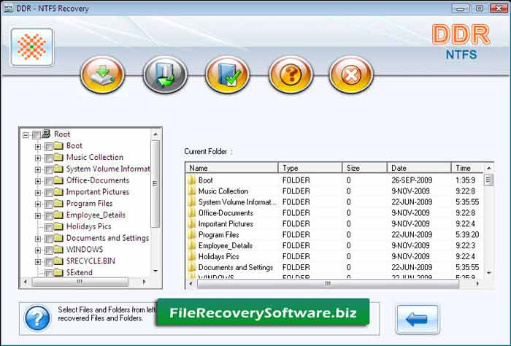Tick the Important Pictures checkbox
Viewport: 511px width, 346px height.
click(x=49, y=193)
